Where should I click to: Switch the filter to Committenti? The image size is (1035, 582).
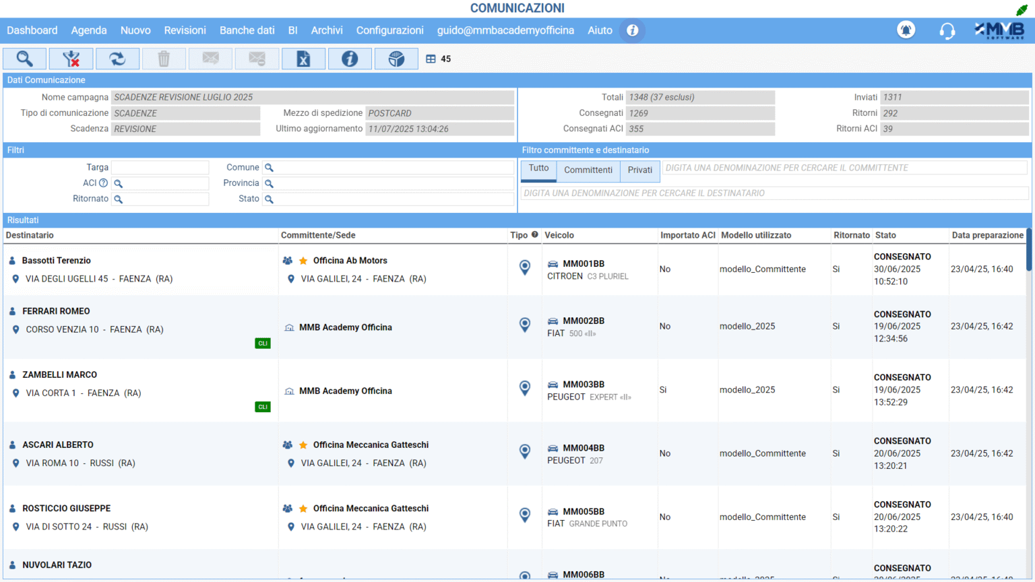pos(588,170)
